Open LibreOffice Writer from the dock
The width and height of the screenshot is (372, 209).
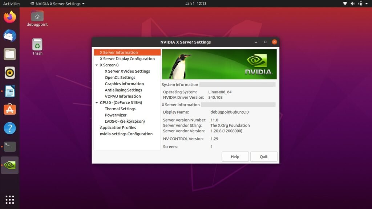pos(10,91)
